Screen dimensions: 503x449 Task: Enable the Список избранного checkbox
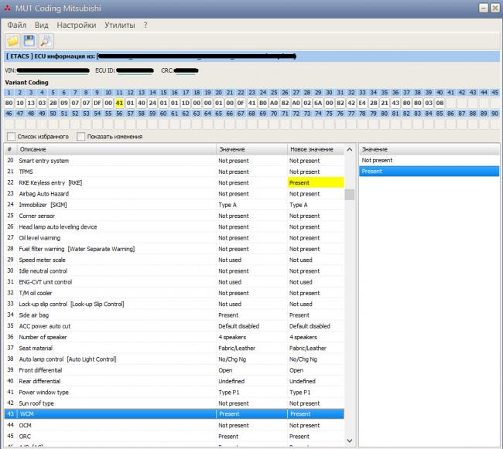coord(10,137)
